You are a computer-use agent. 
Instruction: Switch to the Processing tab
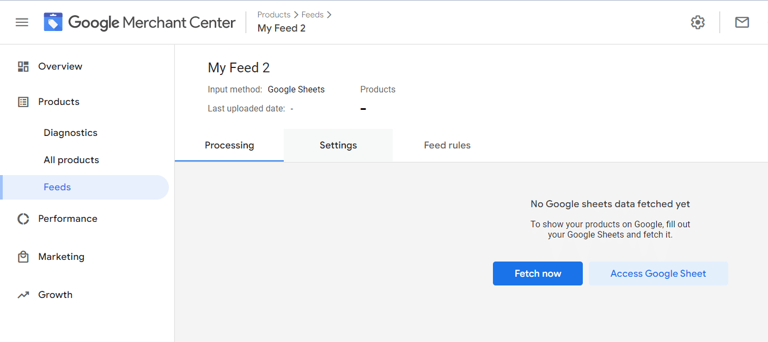(x=229, y=145)
